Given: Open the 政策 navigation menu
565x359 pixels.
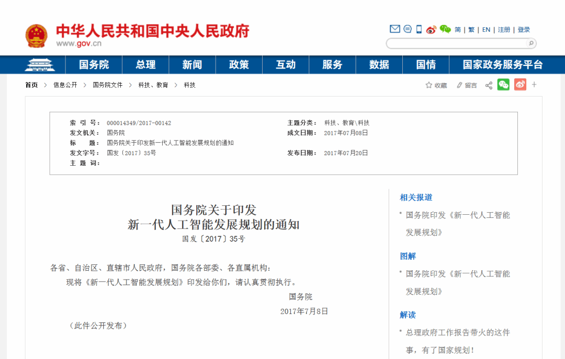Looking at the screenshot, I should tap(239, 65).
